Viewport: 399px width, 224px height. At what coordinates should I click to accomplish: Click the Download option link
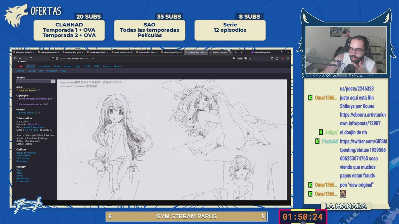pos(22,161)
